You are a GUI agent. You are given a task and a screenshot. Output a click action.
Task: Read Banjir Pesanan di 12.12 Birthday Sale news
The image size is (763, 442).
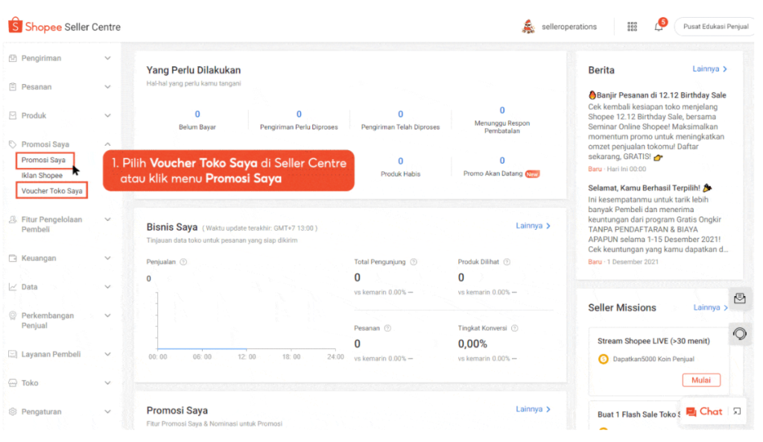(657, 95)
